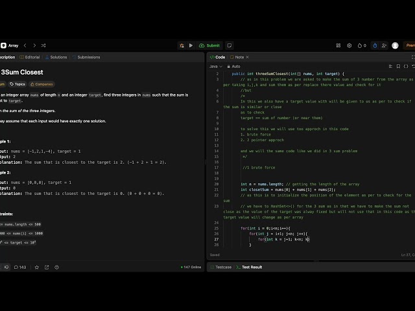Switch to the Editorial tab
This screenshot has width=415, height=311.
(30, 57)
